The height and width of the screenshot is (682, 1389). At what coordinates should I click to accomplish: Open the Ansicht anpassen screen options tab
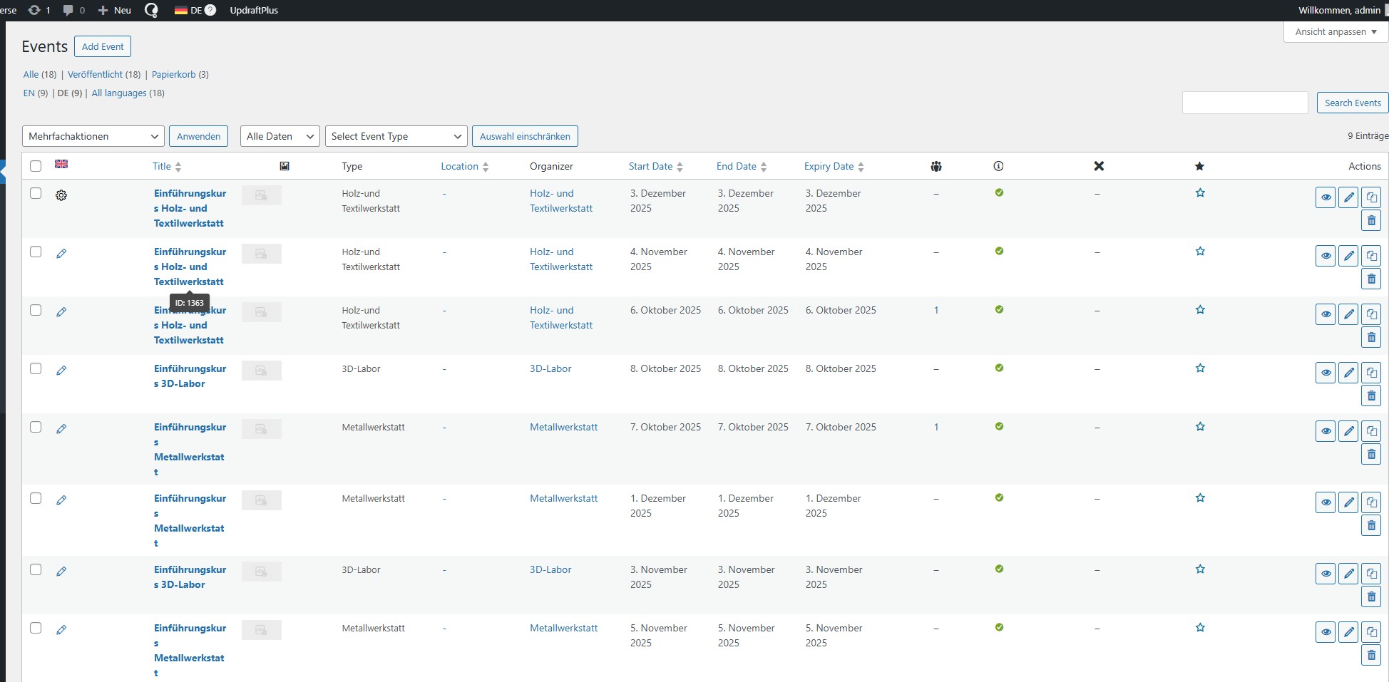(1335, 32)
